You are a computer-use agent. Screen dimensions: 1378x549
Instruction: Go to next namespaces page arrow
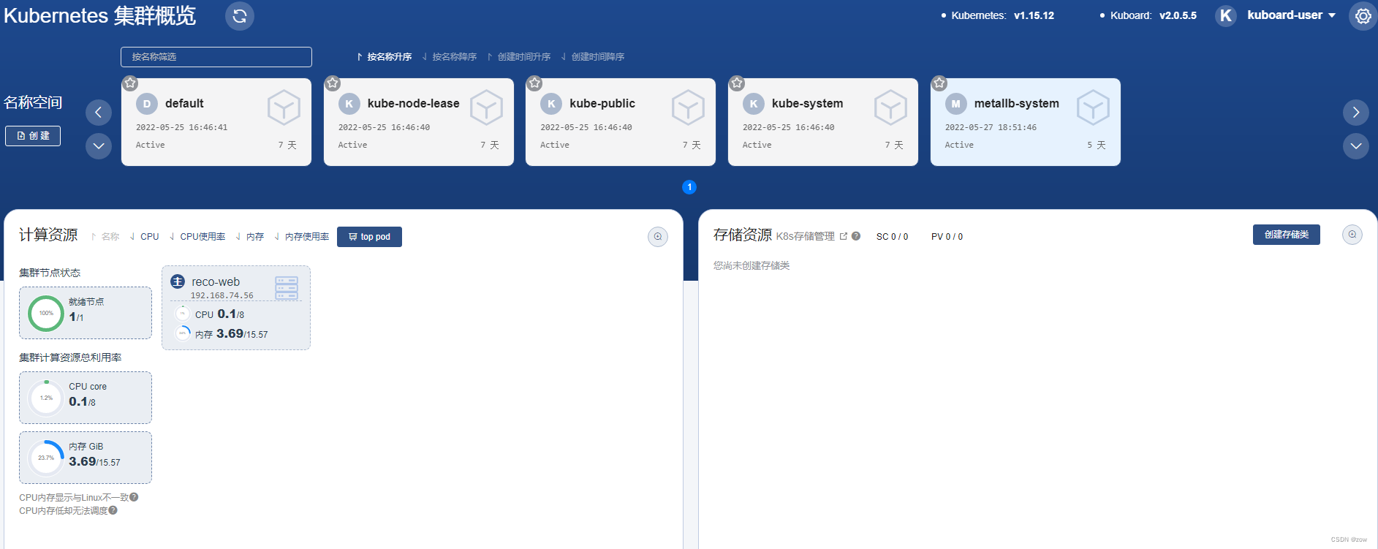point(1356,113)
